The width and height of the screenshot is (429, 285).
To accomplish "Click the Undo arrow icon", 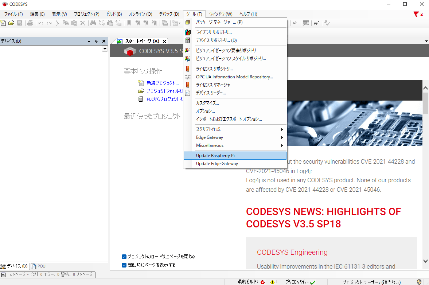I will 41,23.
